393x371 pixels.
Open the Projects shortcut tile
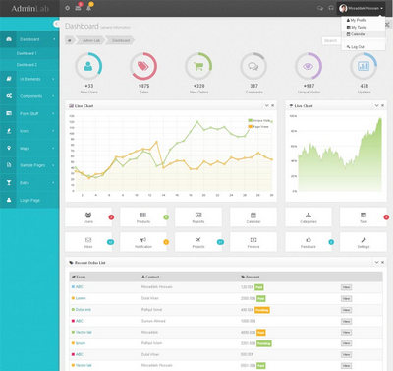[198, 242]
